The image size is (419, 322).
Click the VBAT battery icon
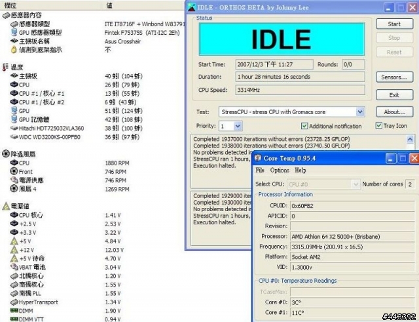pos(14,267)
